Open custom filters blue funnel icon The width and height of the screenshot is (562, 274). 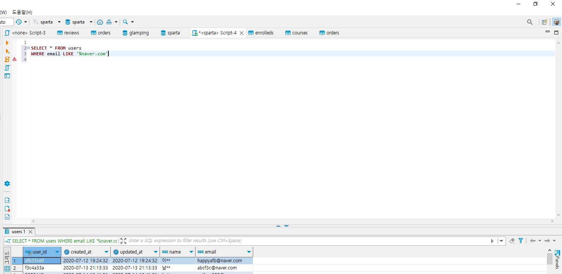pos(521,241)
